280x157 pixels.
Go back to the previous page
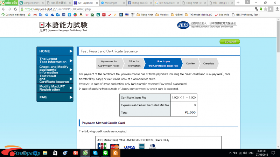click(3, 9)
